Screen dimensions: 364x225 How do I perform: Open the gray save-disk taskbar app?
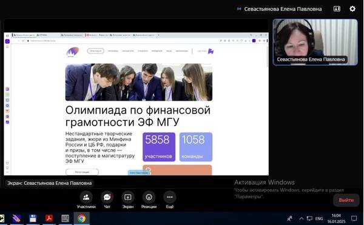(x=66, y=218)
